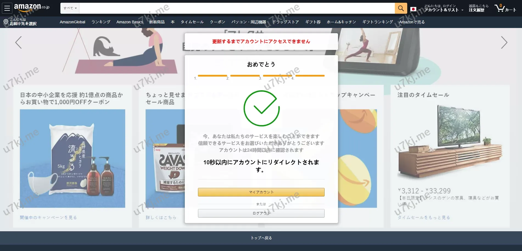Click into the main search field
The width and height of the screenshot is (522, 251).
(237, 8)
